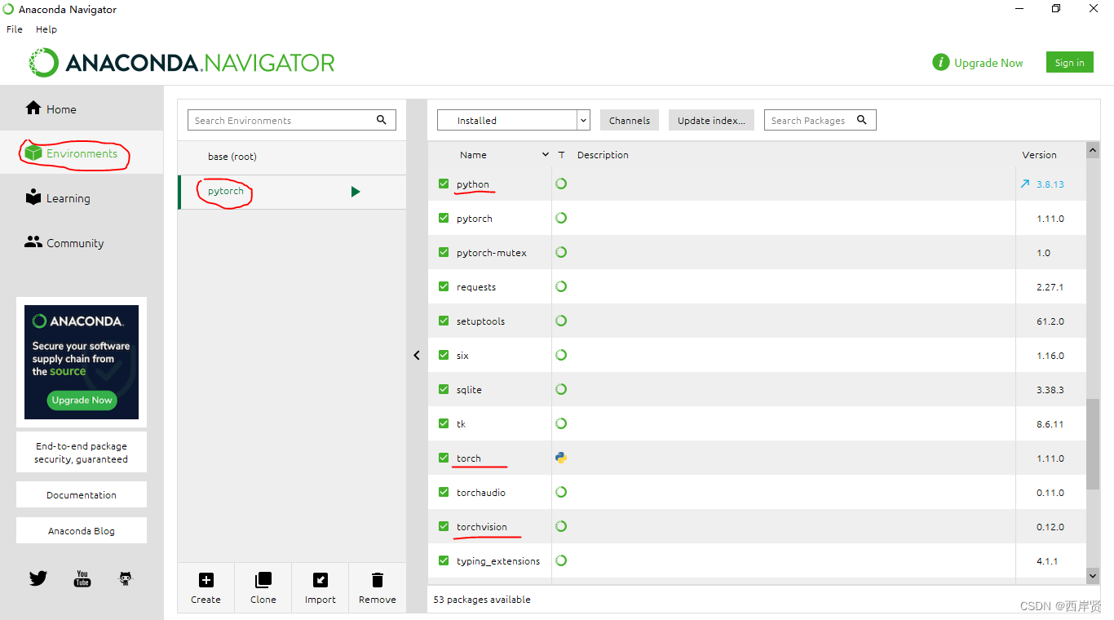The width and height of the screenshot is (1114, 620).
Task: Uncheck the python package checkbox
Action: (444, 184)
